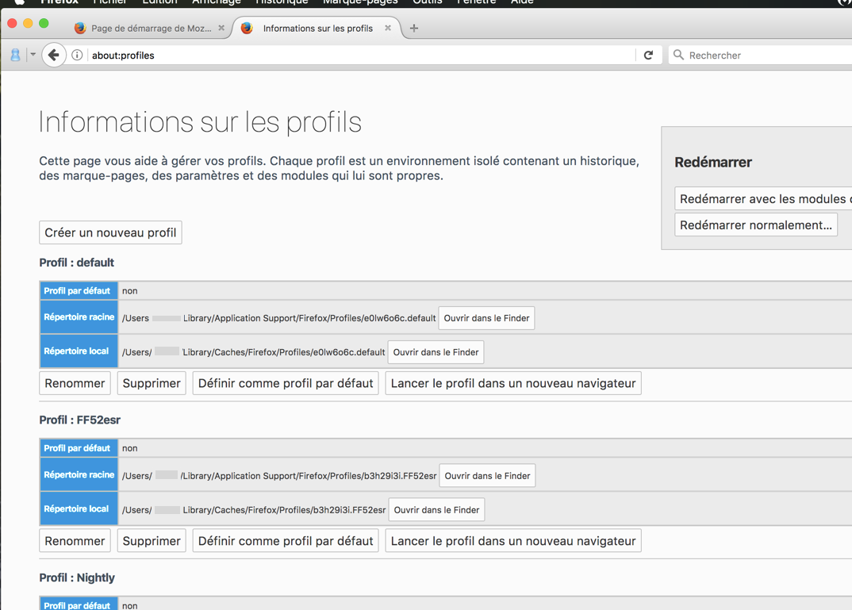Open dropdown arrow next to identity icon
852x610 pixels.
click(33, 54)
